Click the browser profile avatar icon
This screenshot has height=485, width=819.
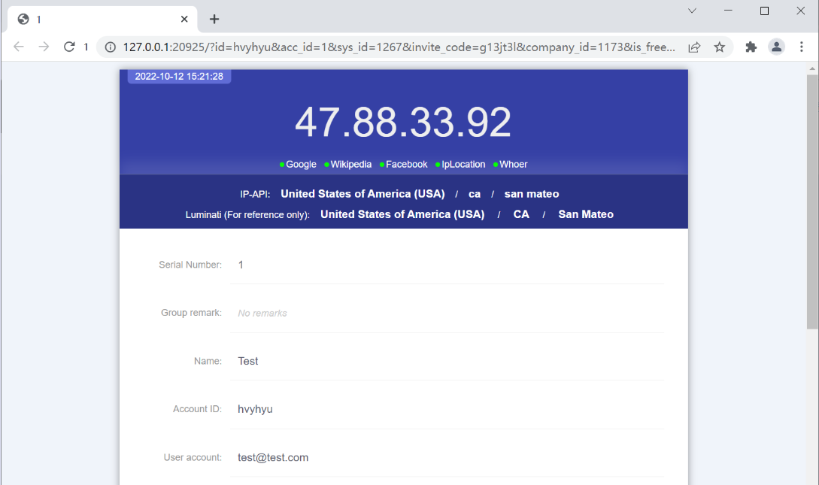776,47
